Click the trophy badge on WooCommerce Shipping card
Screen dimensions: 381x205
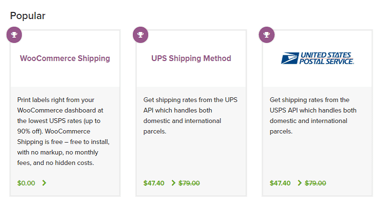point(14,35)
